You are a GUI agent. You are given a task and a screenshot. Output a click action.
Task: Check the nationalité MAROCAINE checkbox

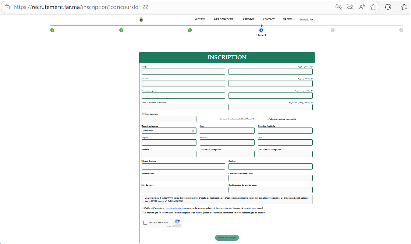pos(220,119)
